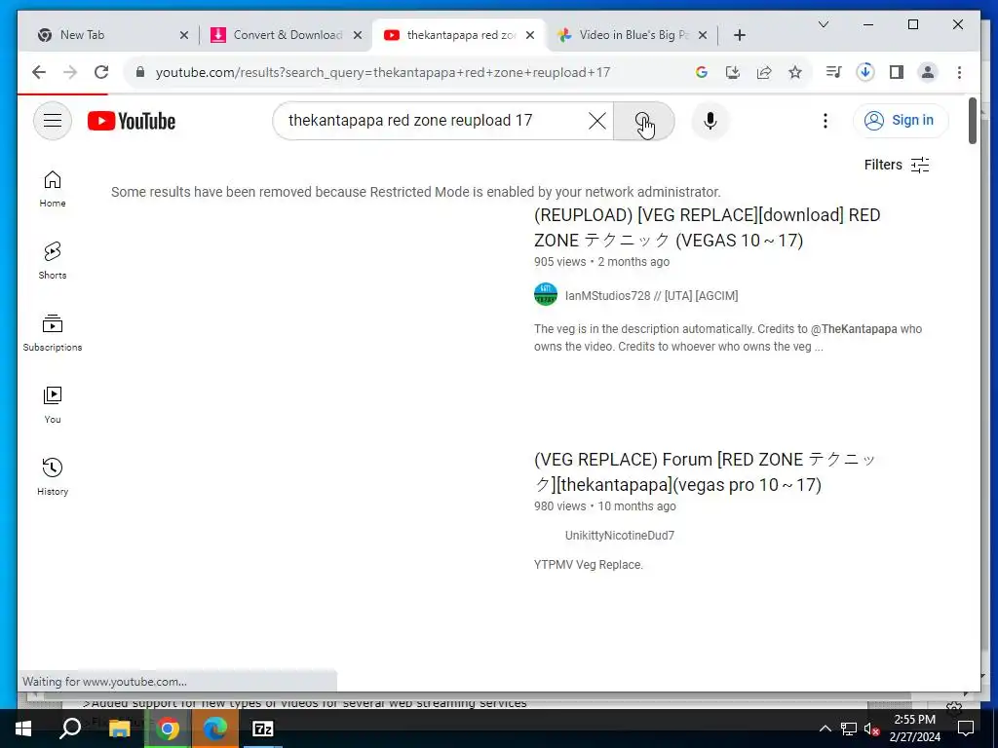Open taskbar search

pos(70,729)
